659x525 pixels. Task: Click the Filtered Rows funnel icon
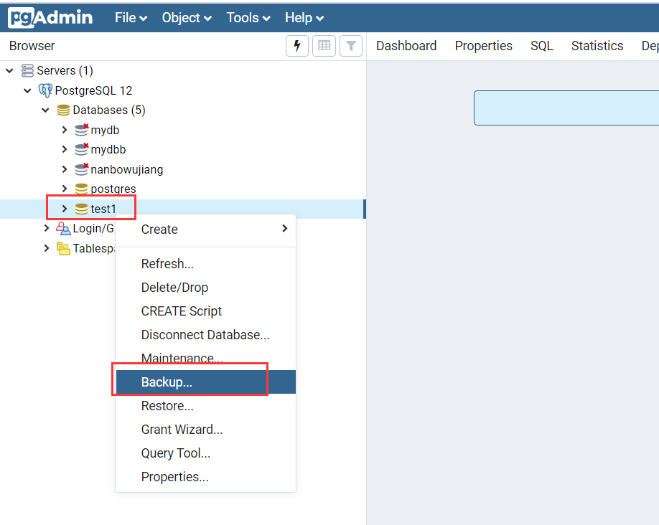coord(350,46)
